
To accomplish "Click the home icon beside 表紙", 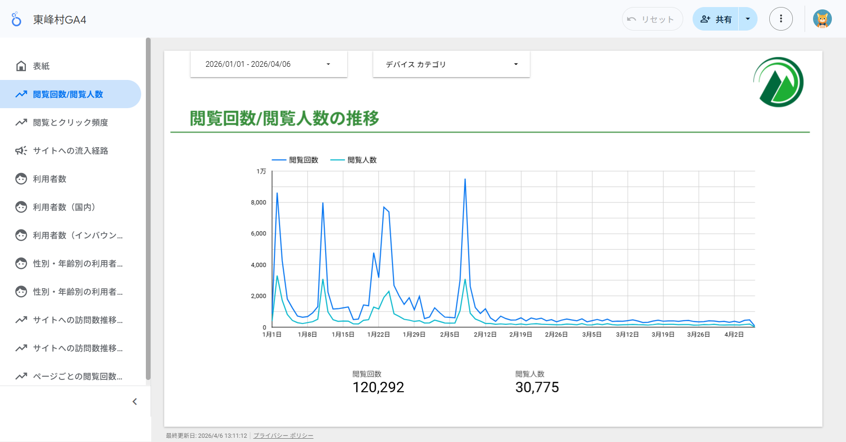I will [x=21, y=66].
